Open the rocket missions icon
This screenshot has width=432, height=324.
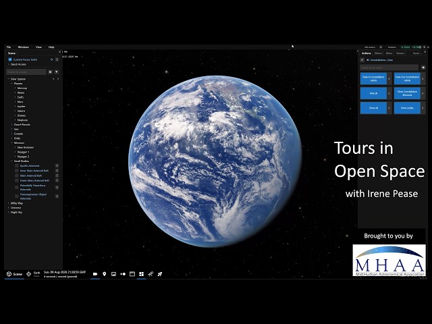pos(160,274)
